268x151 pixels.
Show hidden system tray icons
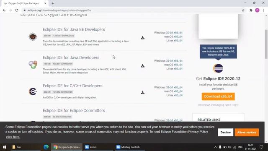tap(215, 147)
